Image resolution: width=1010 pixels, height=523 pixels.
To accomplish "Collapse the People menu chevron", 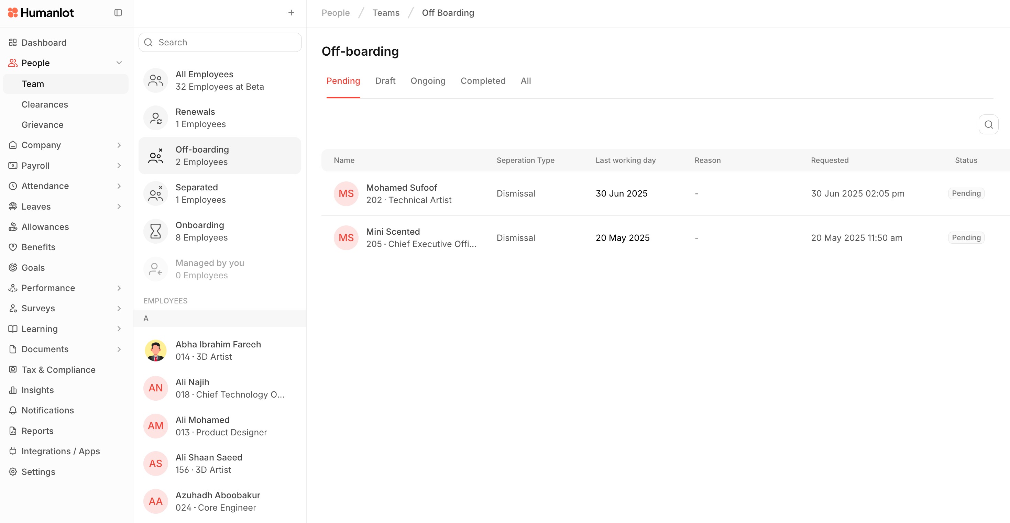I will (119, 63).
